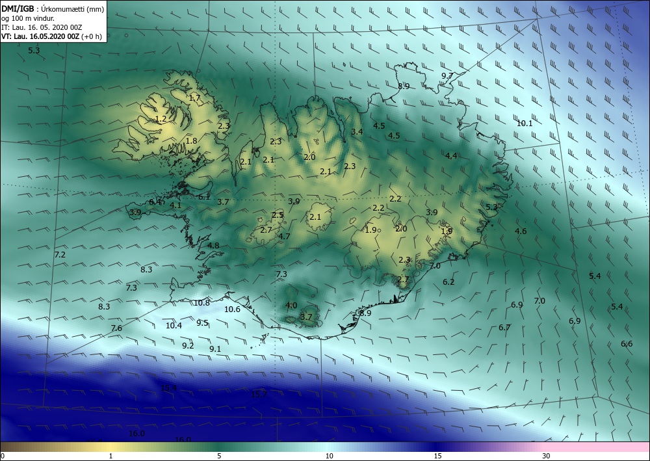Select the 3.4 value on the map
Screen dimensions: 650x461
(x=357, y=132)
